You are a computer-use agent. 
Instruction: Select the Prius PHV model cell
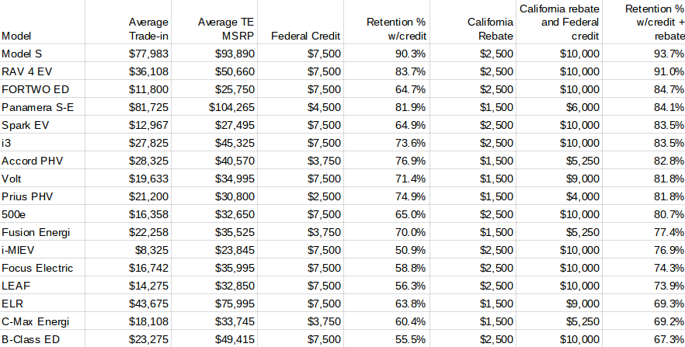pos(43,196)
